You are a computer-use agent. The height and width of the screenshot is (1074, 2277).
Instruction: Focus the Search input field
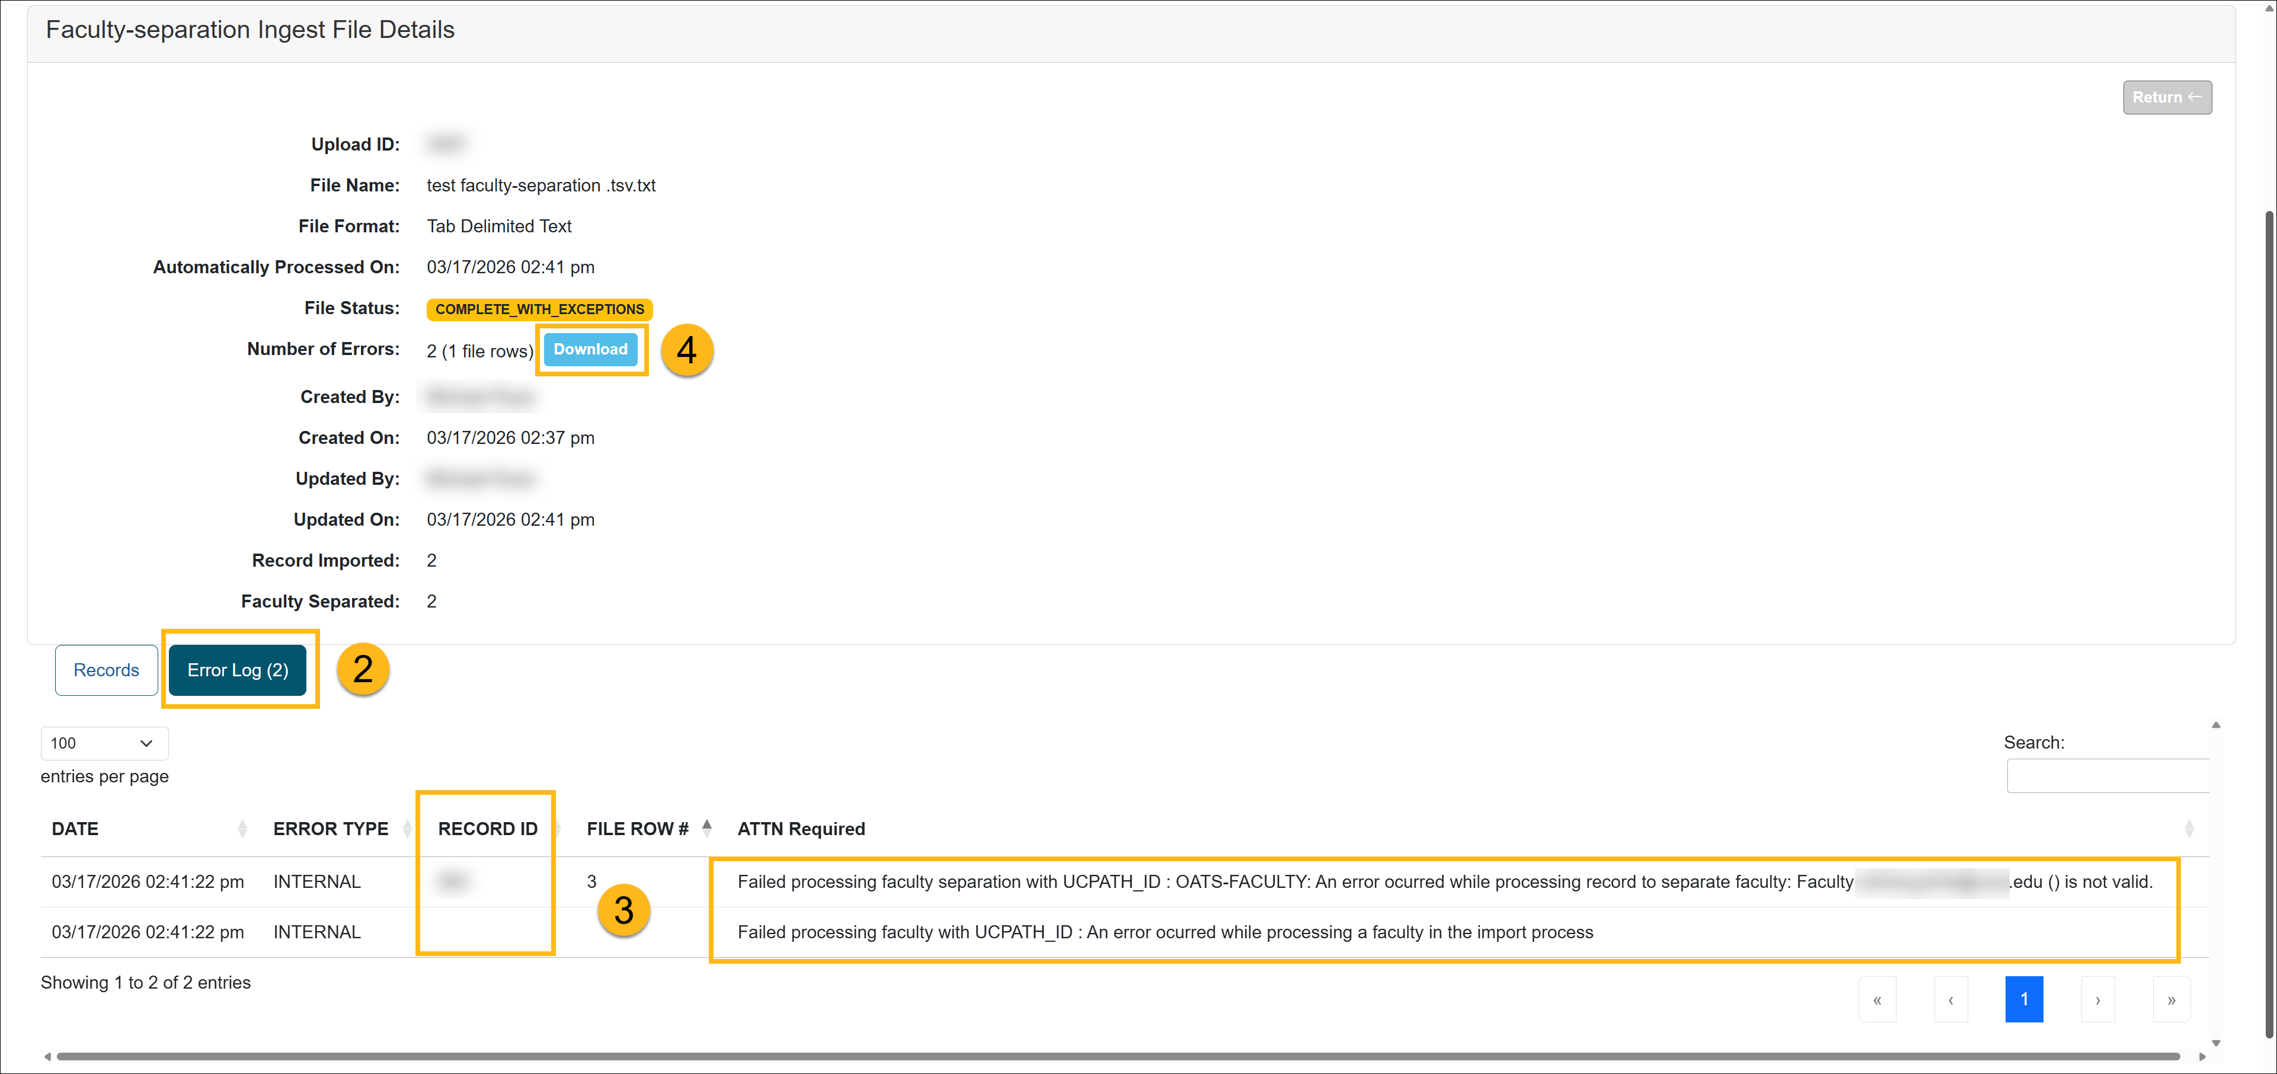(x=2107, y=776)
